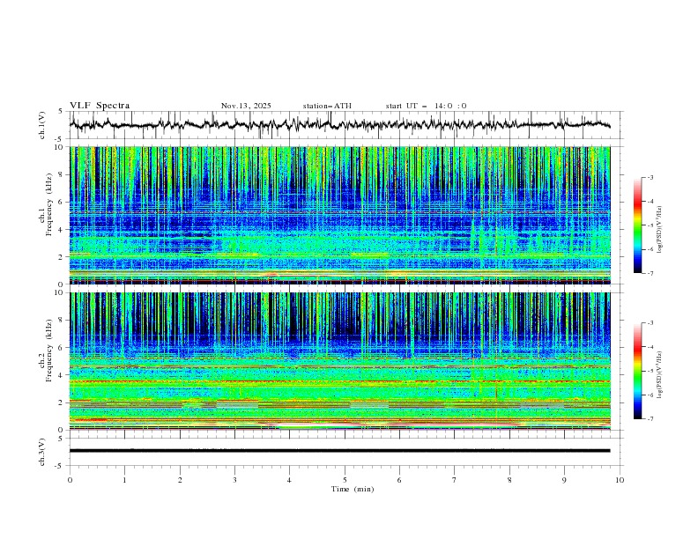Viewport: 698px width, 539px height.
Task: Click the ch.2 frequency tick '8'
Action: click(x=63, y=321)
